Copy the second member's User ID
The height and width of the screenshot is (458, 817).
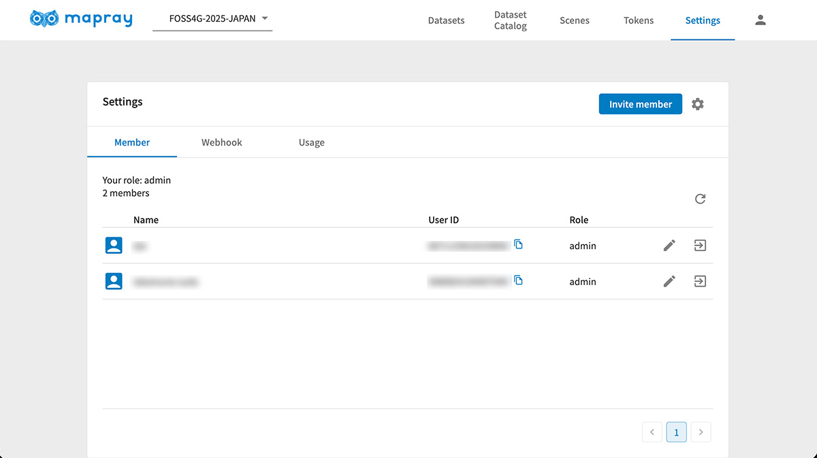pyautogui.click(x=519, y=280)
